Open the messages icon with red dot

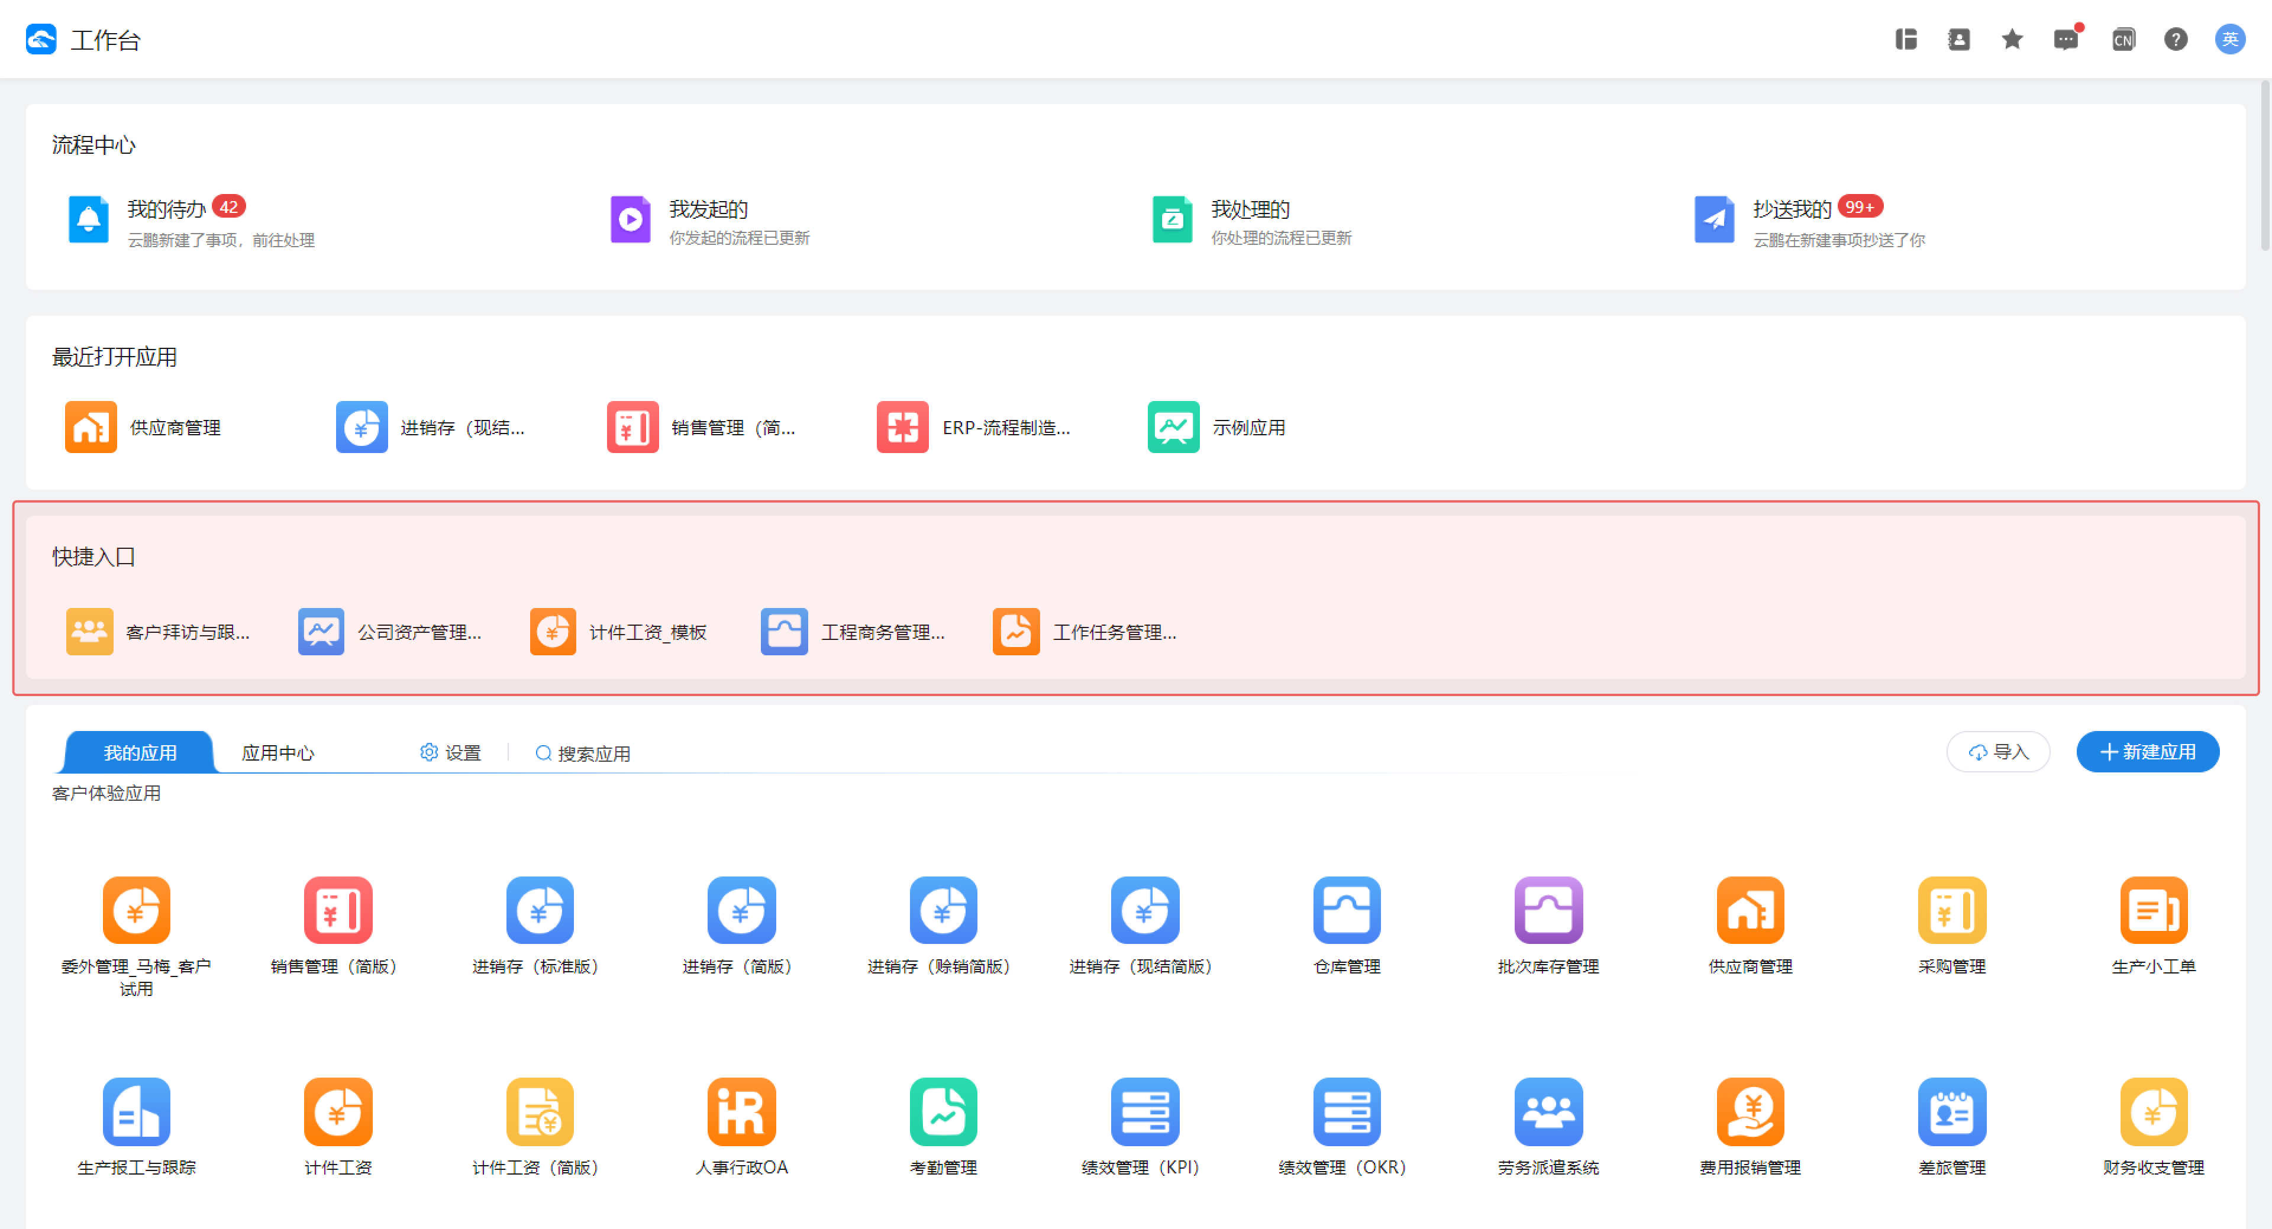[x=2066, y=40]
